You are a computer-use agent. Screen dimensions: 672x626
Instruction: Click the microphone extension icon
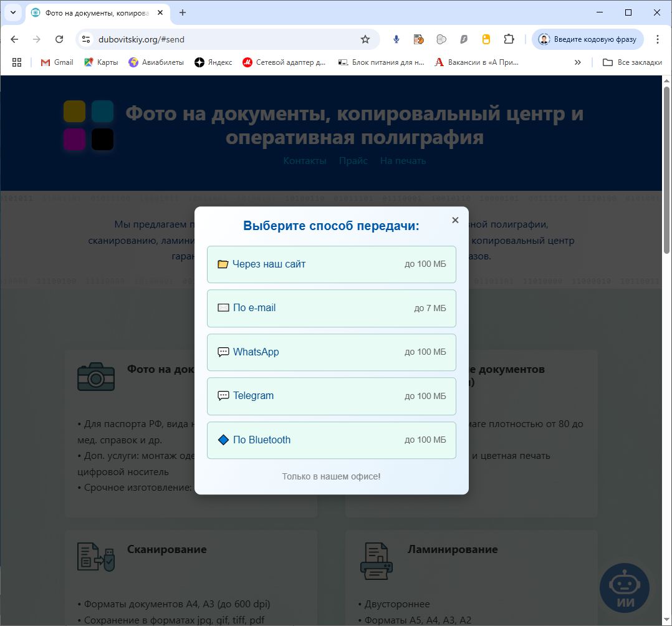tap(396, 39)
